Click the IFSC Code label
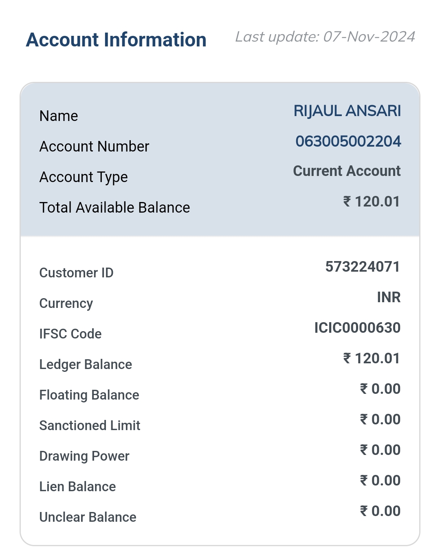The image size is (440, 558). click(x=70, y=334)
